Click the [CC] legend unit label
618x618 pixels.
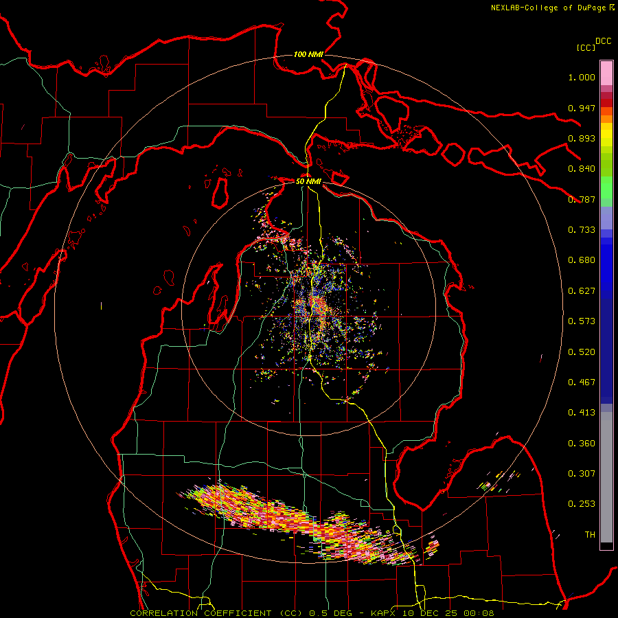click(x=586, y=47)
